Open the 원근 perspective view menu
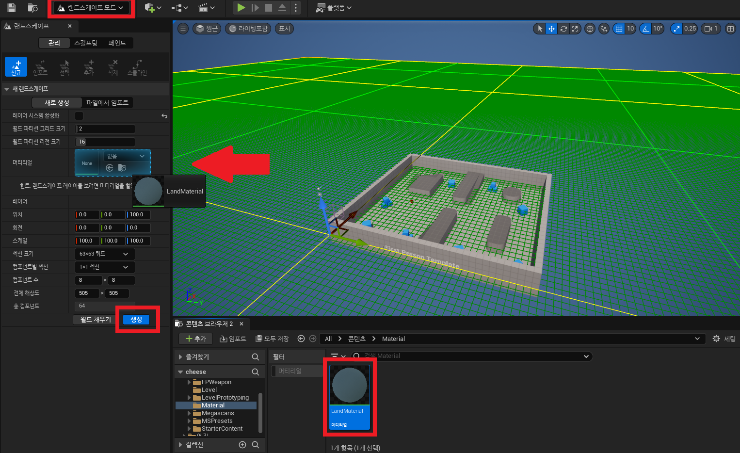Screen dimensions: 740x453 point(207,29)
